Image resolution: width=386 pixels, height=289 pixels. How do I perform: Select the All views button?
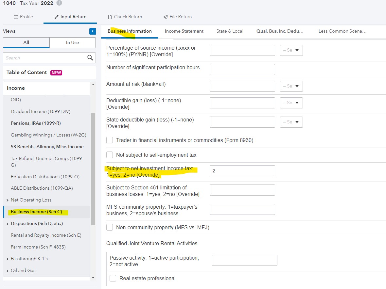tap(26, 42)
